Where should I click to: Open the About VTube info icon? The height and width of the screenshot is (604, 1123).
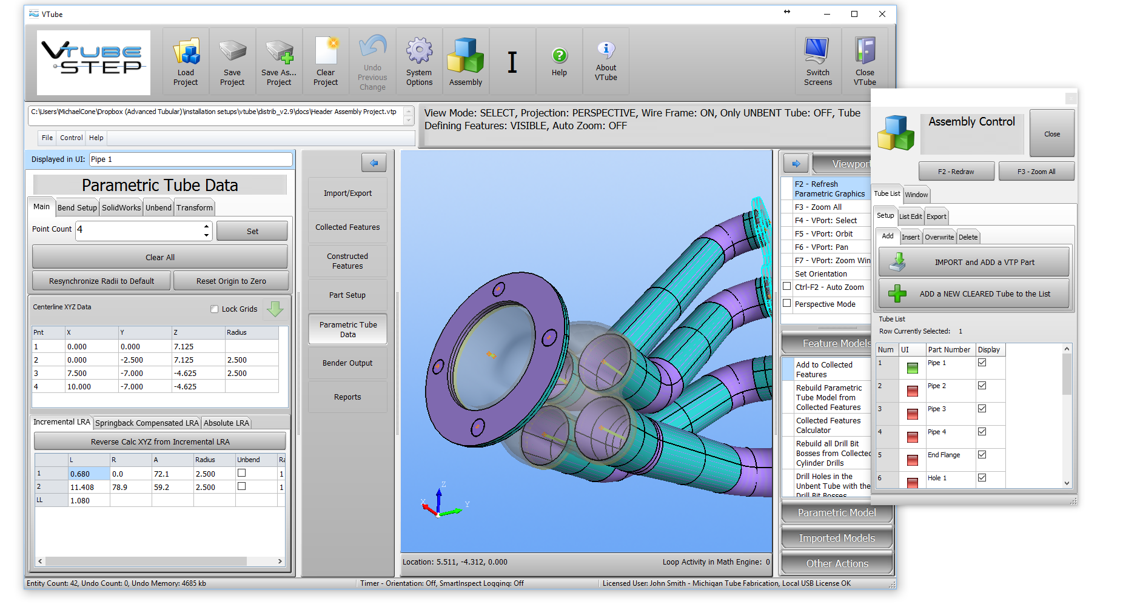tap(606, 50)
